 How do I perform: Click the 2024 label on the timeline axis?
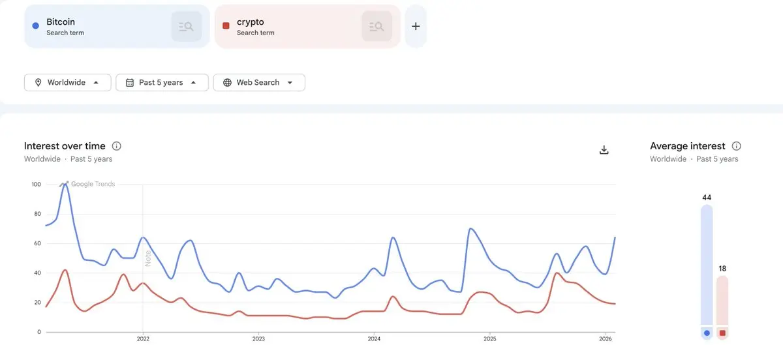pyautogui.click(x=374, y=339)
